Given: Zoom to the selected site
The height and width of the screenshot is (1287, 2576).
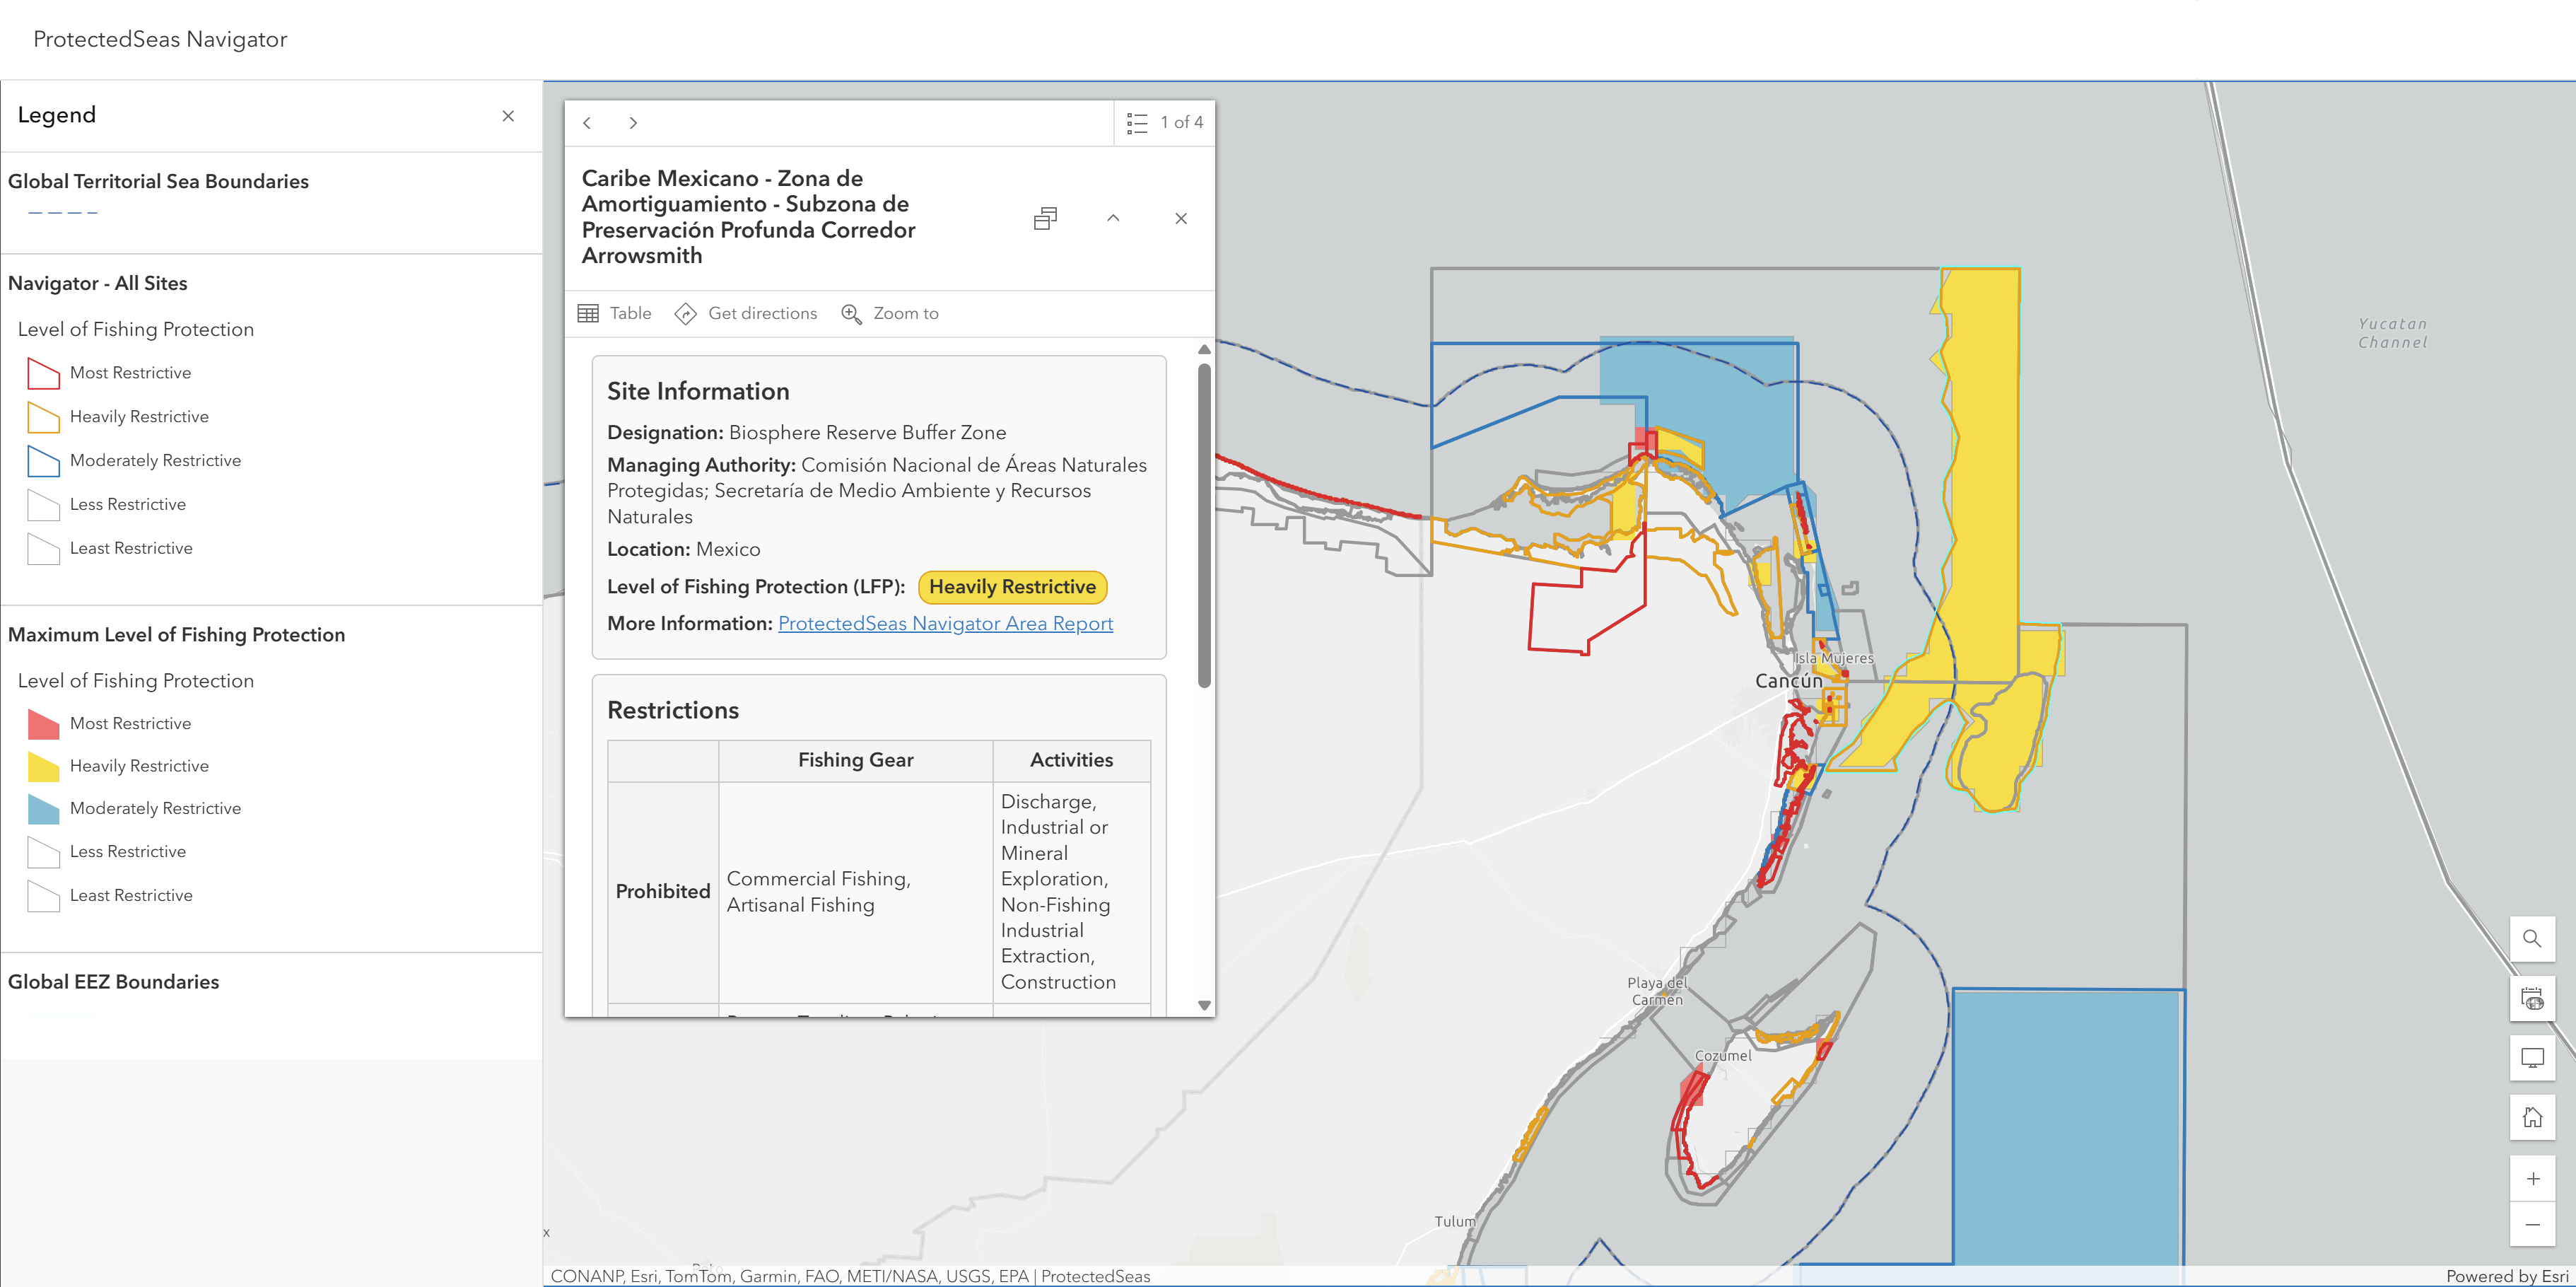Looking at the screenshot, I should click(x=890, y=313).
